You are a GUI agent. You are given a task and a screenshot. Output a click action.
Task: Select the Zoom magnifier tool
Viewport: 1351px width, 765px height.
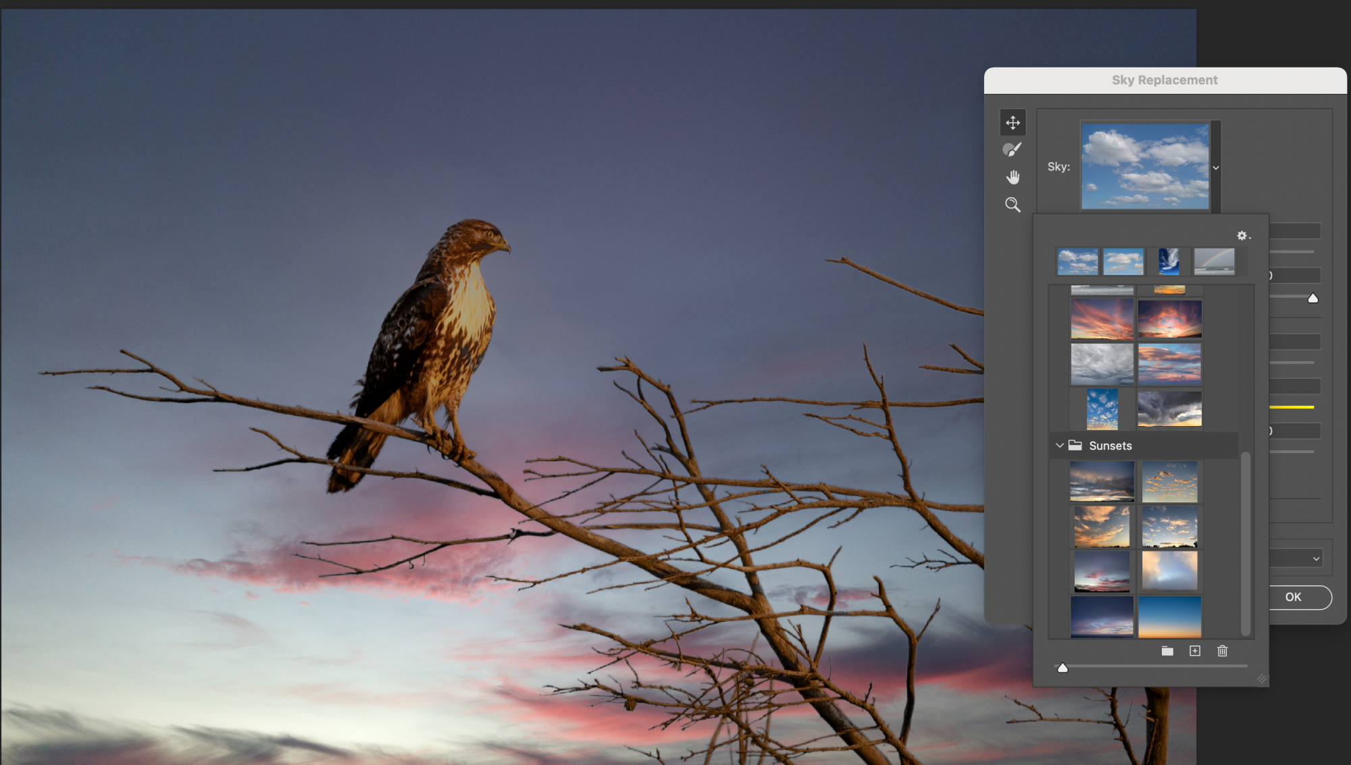[x=1013, y=205]
